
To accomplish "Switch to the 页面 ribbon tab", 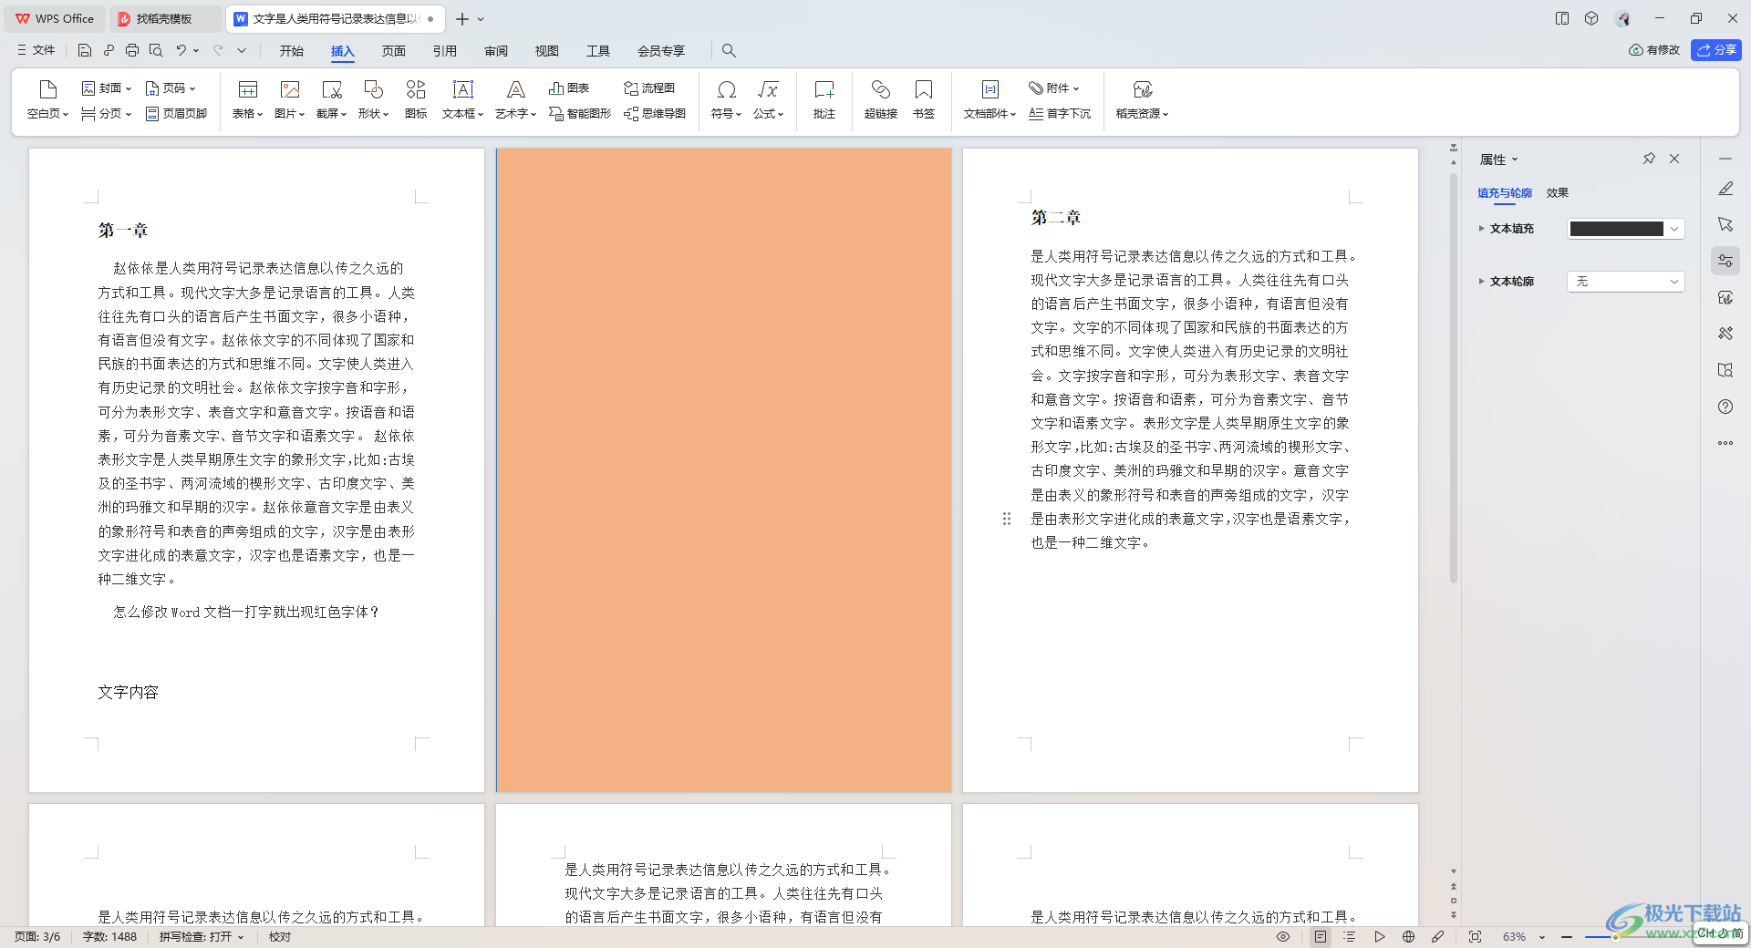I will tap(394, 51).
